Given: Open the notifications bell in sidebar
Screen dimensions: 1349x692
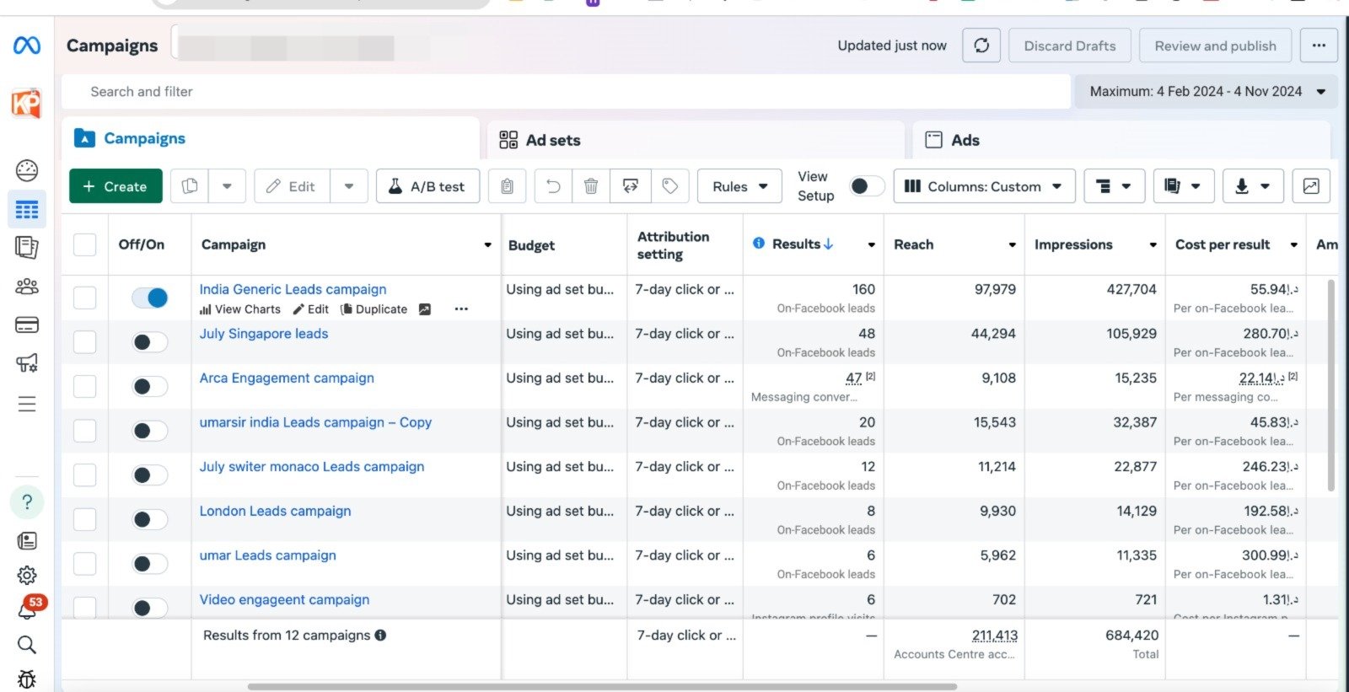Looking at the screenshot, I should [27, 609].
